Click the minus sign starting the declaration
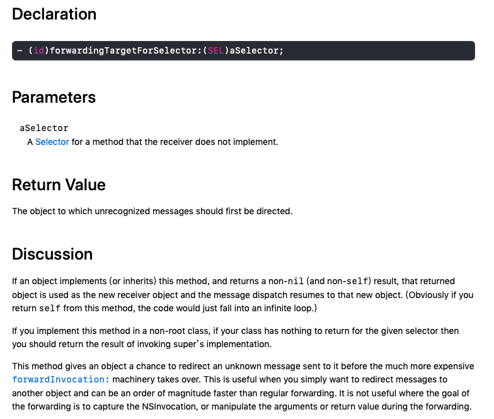Image resolution: width=494 pixels, height=419 pixels. tap(20, 50)
